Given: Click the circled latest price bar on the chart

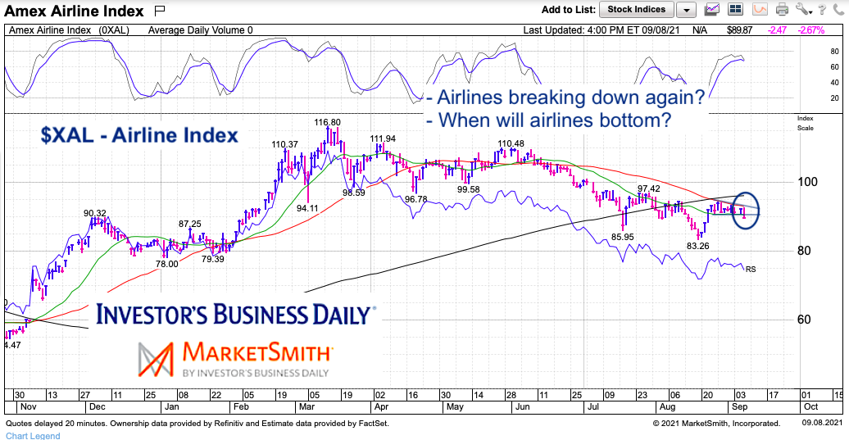Looking at the screenshot, I should point(744,211).
